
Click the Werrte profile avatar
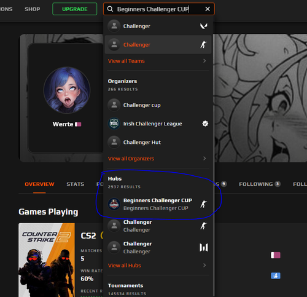(x=67, y=90)
